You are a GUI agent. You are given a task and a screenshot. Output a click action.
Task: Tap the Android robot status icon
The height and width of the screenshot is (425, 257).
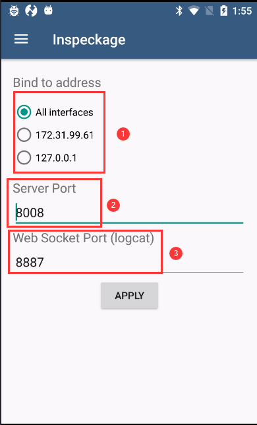pyautogui.click(x=48, y=11)
